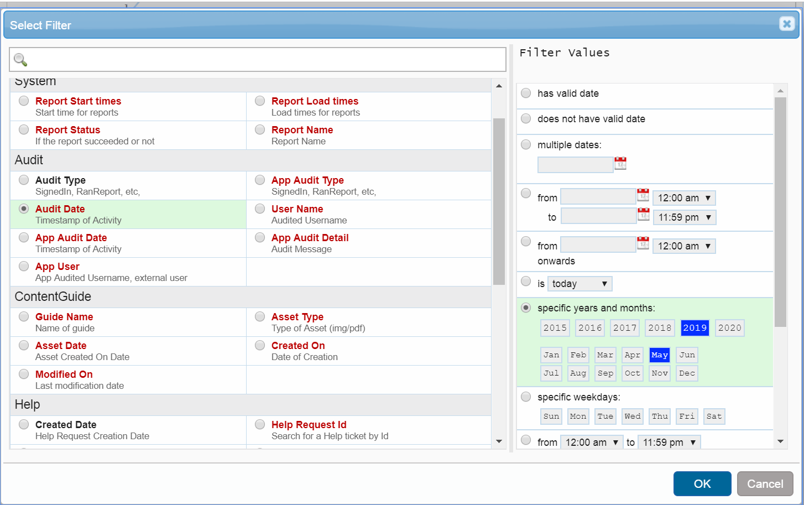Choose the 'has valid date' option

pyautogui.click(x=526, y=93)
